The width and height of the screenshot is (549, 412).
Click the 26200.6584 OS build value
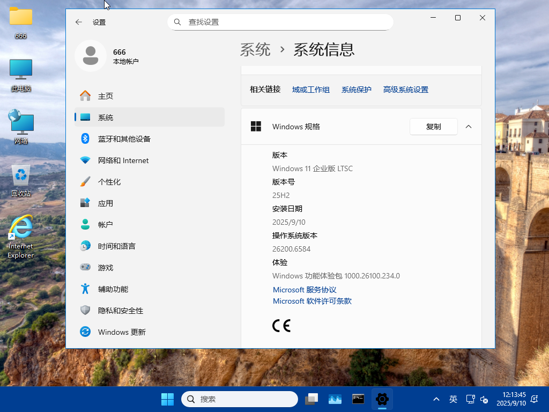tap(291, 249)
